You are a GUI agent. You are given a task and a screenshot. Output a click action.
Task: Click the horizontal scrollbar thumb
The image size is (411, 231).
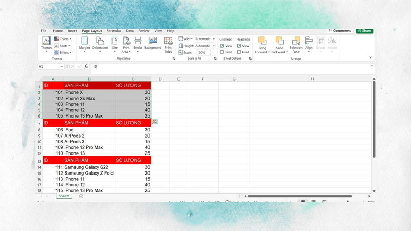point(300,196)
